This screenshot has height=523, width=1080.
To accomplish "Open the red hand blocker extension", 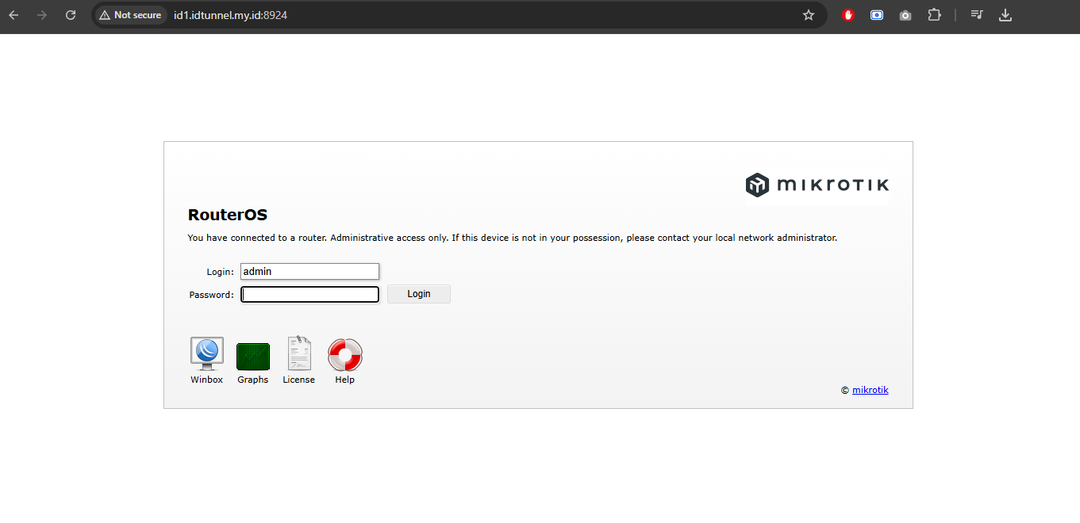I will click(x=848, y=15).
